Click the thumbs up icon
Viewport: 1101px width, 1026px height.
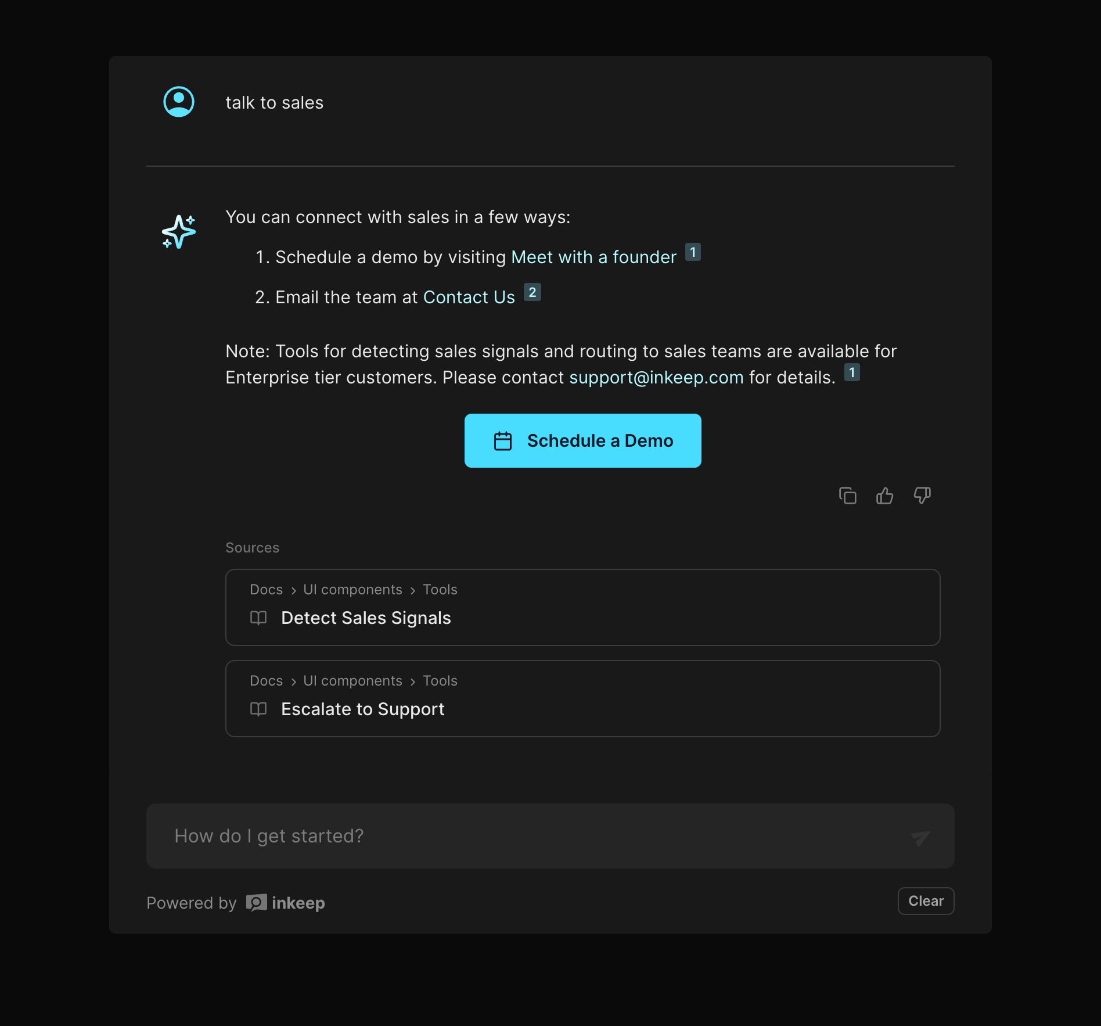(x=884, y=496)
